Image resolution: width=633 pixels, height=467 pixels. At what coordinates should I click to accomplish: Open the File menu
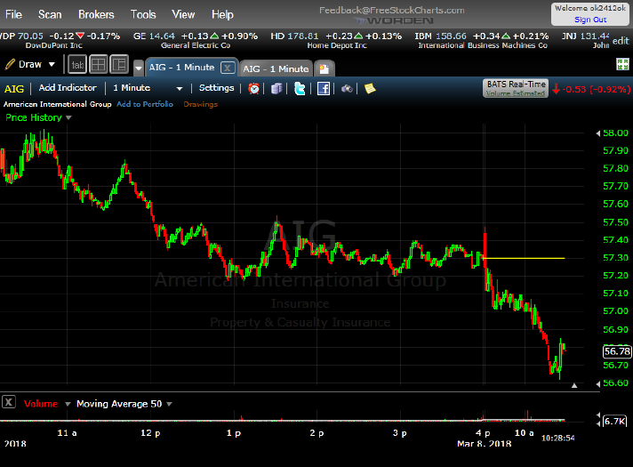click(x=13, y=14)
